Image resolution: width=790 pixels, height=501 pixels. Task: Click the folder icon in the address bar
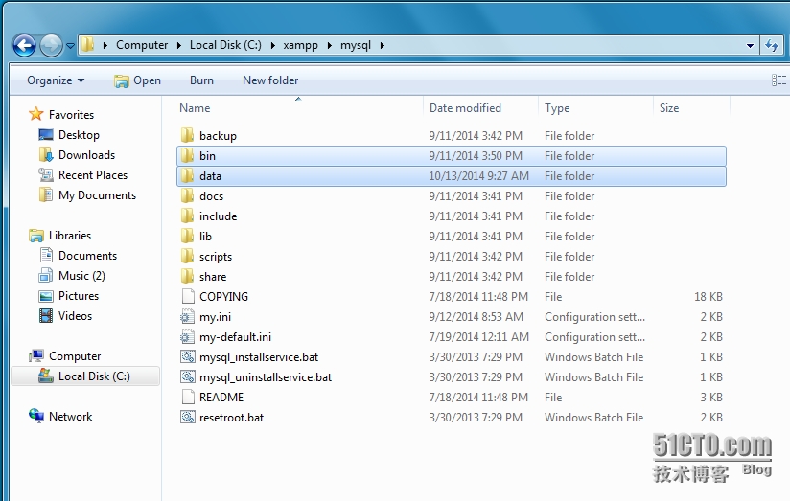point(87,45)
